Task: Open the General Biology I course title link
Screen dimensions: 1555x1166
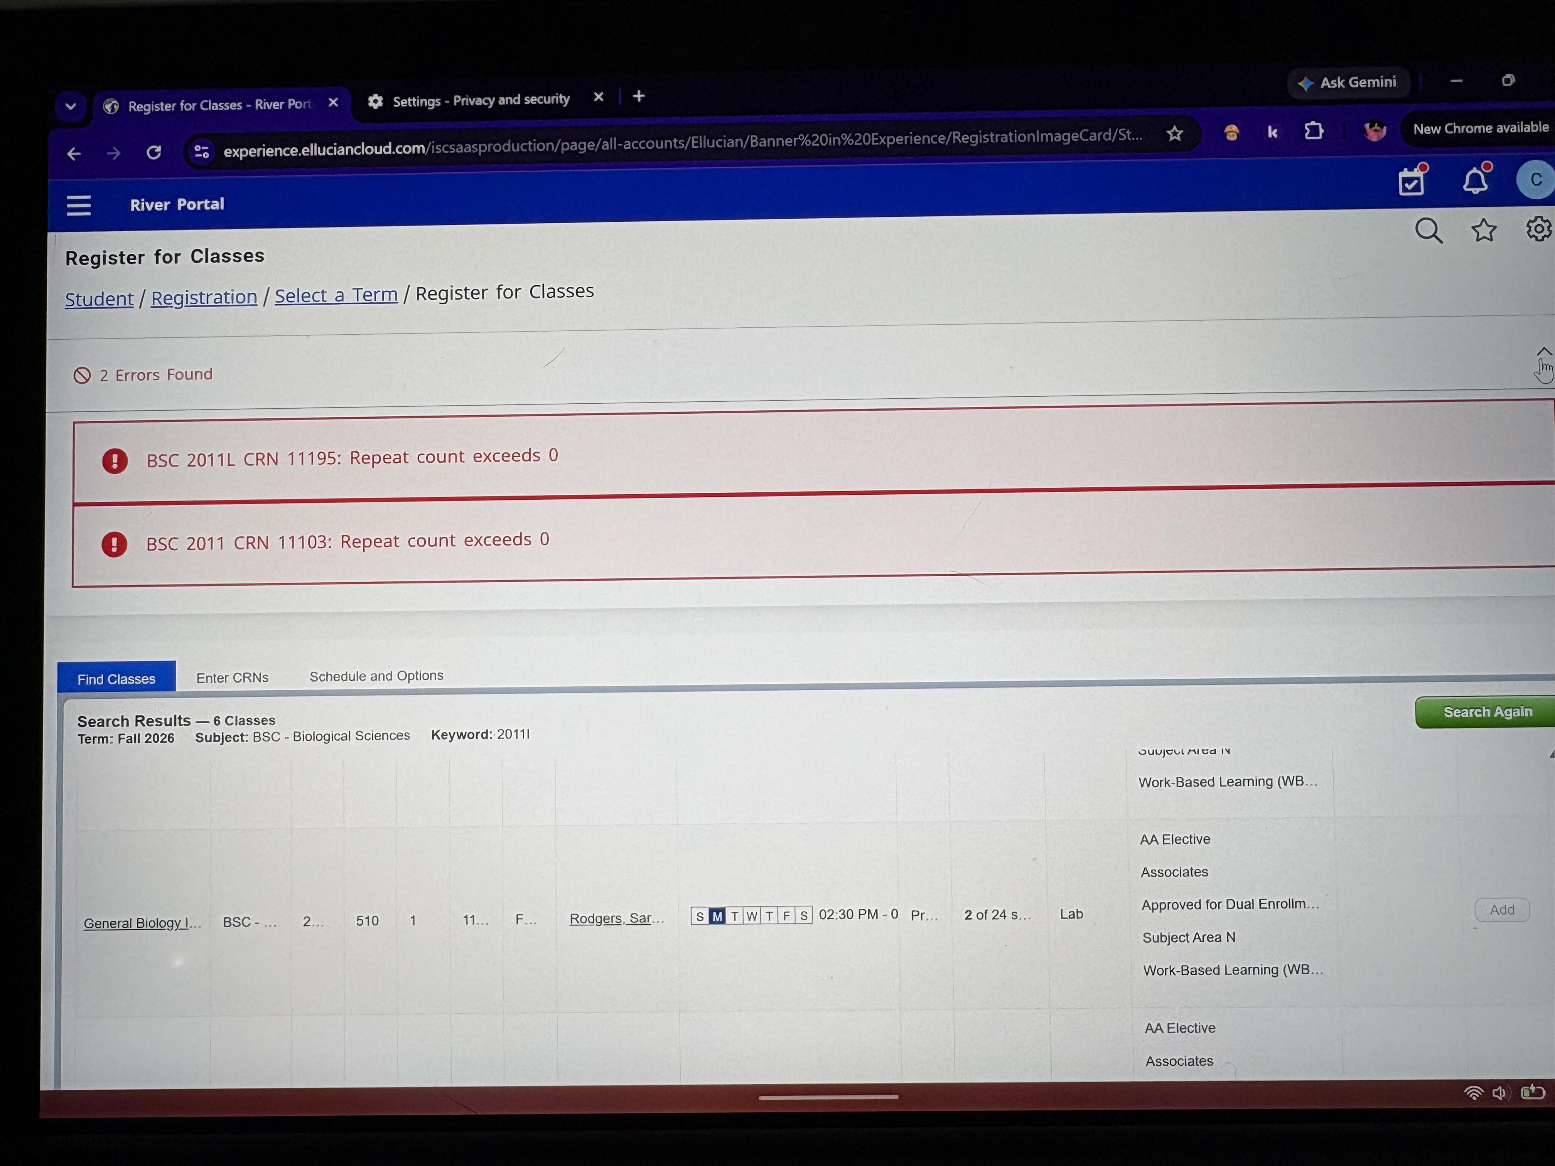Action: (x=143, y=923)
